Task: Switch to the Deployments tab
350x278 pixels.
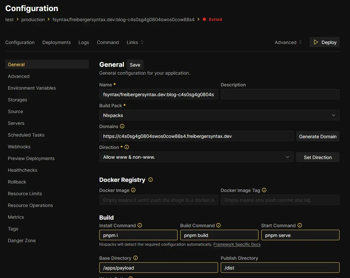Action: [x=56, y=42]
